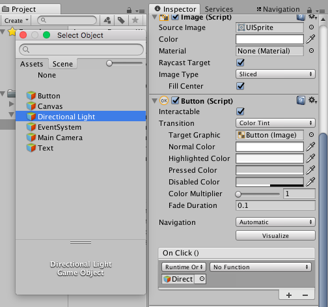Viewport: 328px width, 307px height.
Task: Toggle Button (Script) component enabled checkbox
Action: coord(175,100)
